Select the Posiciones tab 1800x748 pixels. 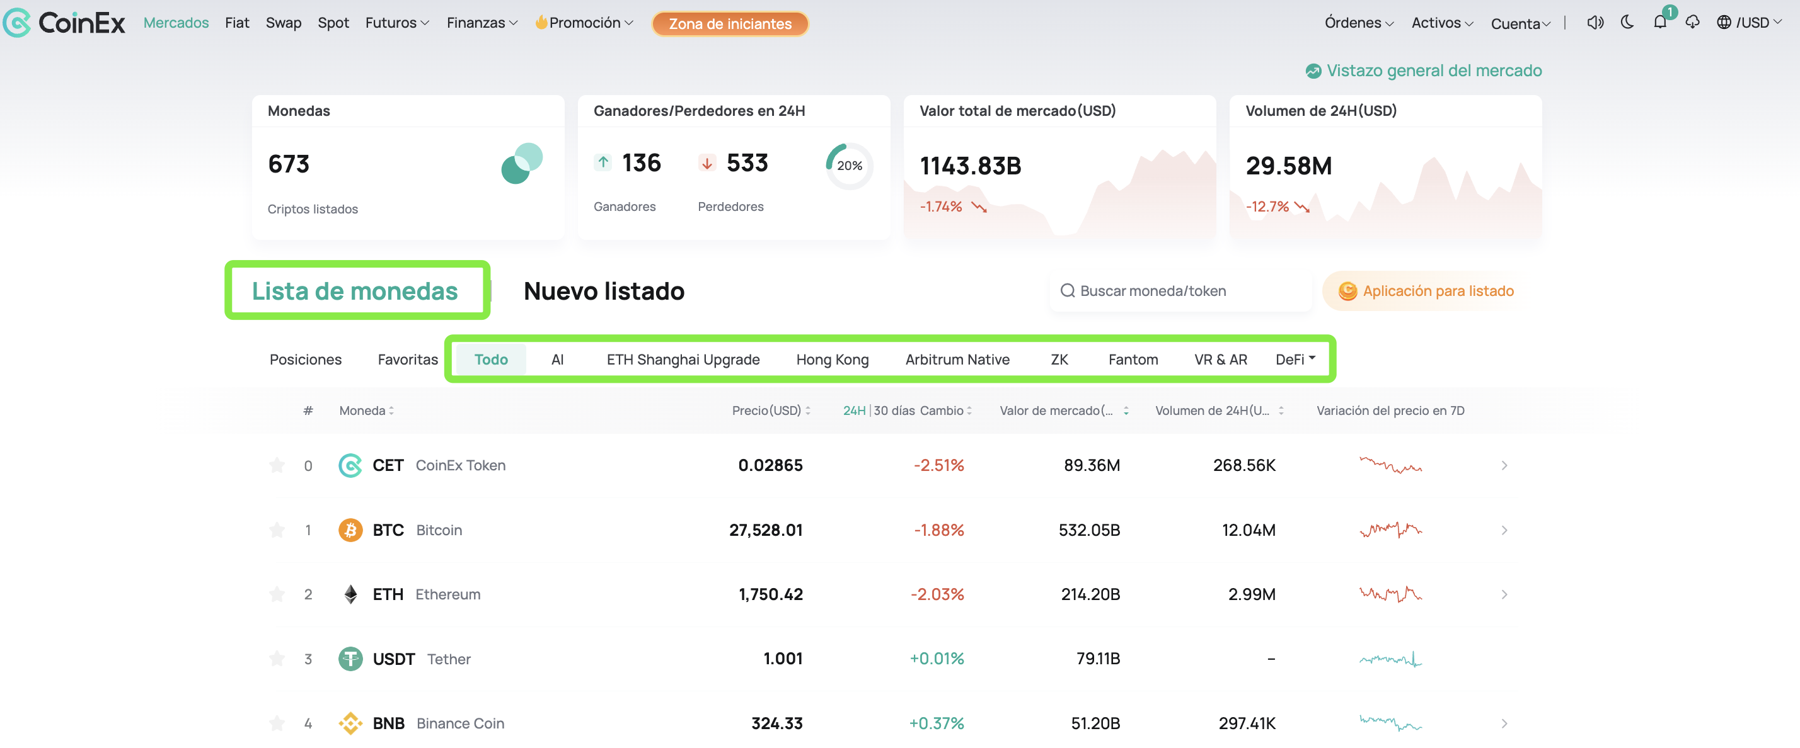(x=305, y=359)
